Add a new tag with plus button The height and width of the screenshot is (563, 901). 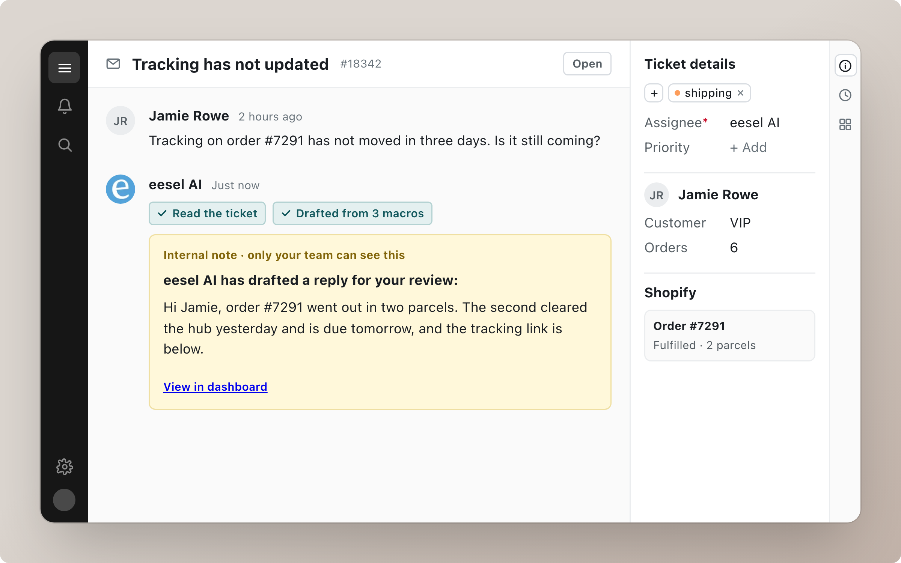(654, 93)
